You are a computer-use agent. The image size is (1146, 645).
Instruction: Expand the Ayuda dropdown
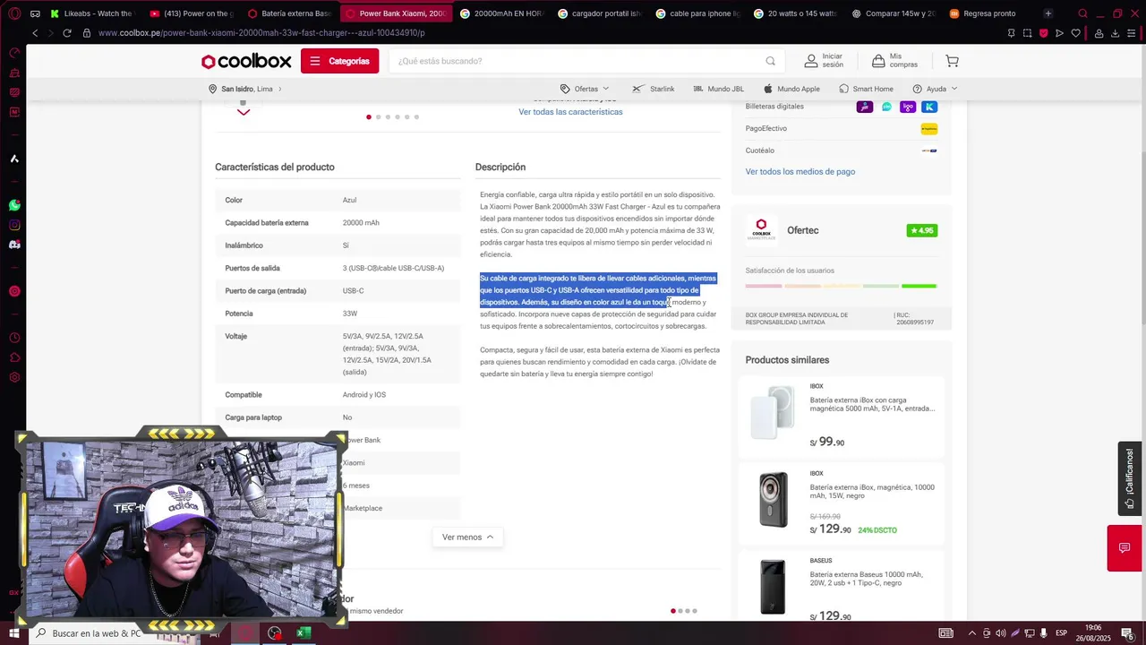[935, 89]
